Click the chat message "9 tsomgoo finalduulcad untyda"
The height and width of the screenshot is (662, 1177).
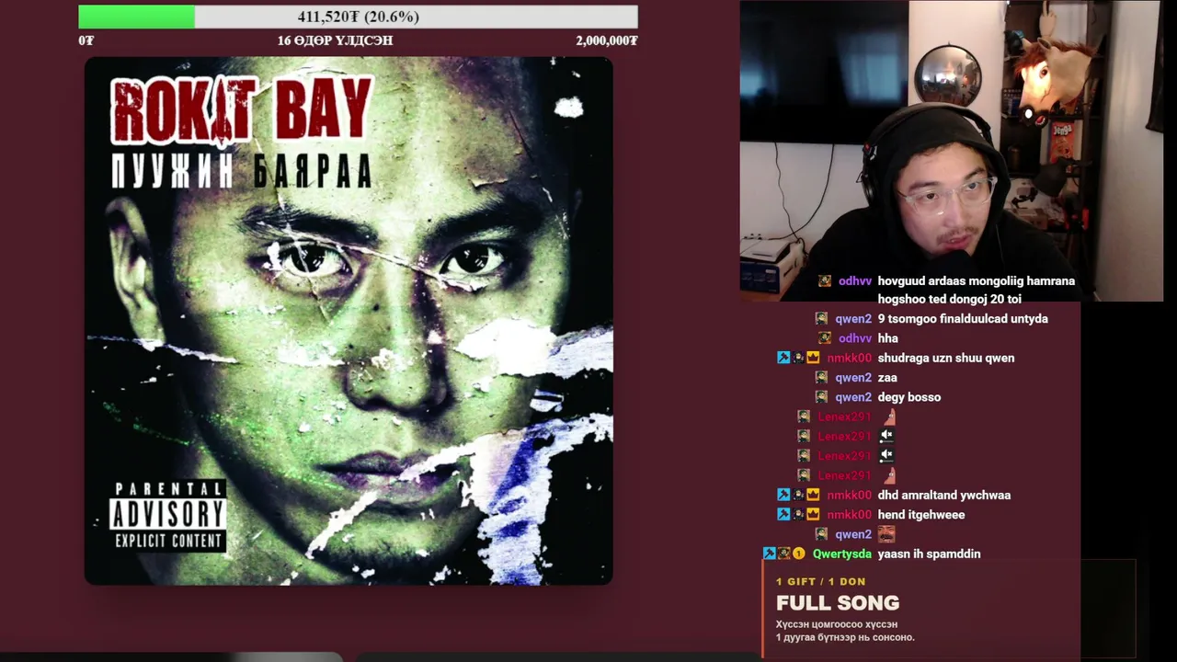click(963, 319)
